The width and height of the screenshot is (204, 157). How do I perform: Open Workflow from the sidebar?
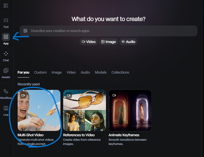pyautogui.click(x=6, y=94)
